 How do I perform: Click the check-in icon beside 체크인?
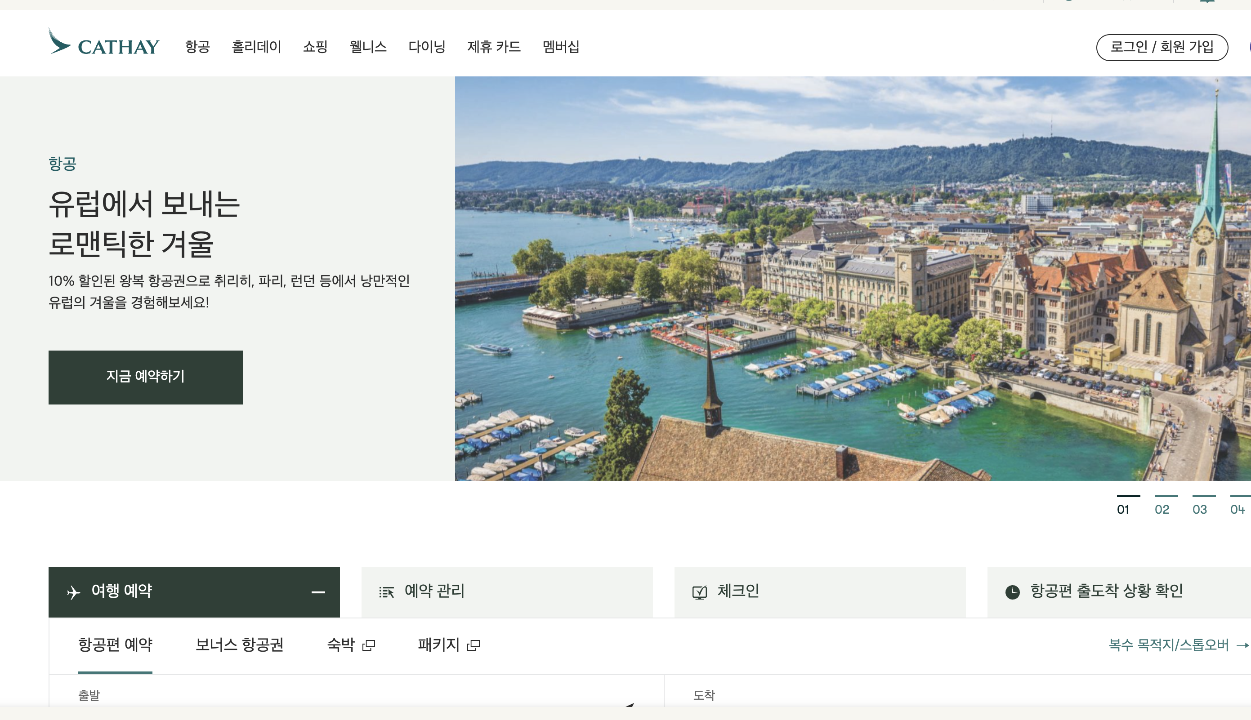pyautogui.click(x=699, y=592)
